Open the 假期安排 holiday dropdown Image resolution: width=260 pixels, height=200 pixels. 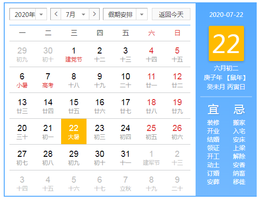coord(125,14)
